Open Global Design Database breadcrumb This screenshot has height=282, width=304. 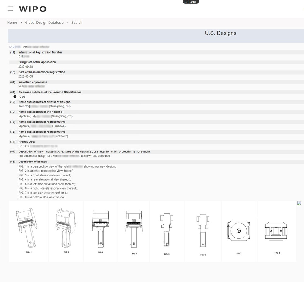(x=44, y=23)
